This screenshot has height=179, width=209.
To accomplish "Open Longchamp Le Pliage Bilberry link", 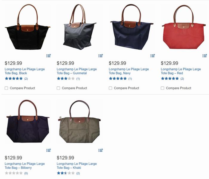I will tap(25, 166).
